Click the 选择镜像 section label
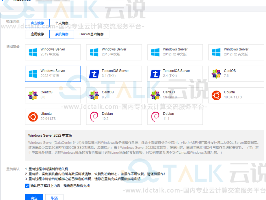 13,47
